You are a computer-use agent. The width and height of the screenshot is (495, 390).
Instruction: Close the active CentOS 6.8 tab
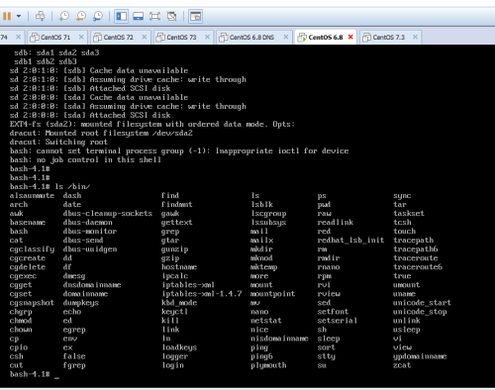350,37
